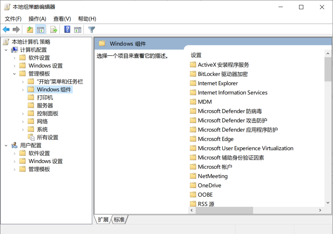The image size is (333, 234).
Task: Toggle the Show/Hide Action Pane icon
Action: tap(78, 30)
